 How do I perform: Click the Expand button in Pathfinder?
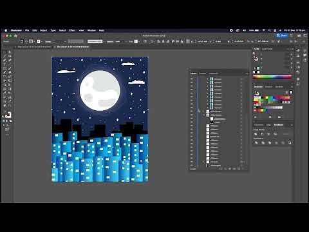click(286, 134)
